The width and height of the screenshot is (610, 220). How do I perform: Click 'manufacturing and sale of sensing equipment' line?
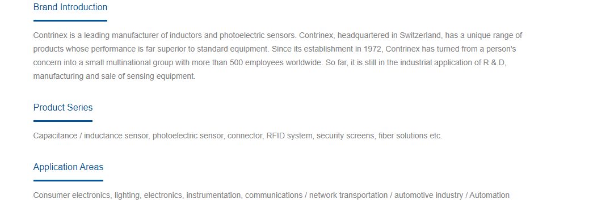(114, 76)
